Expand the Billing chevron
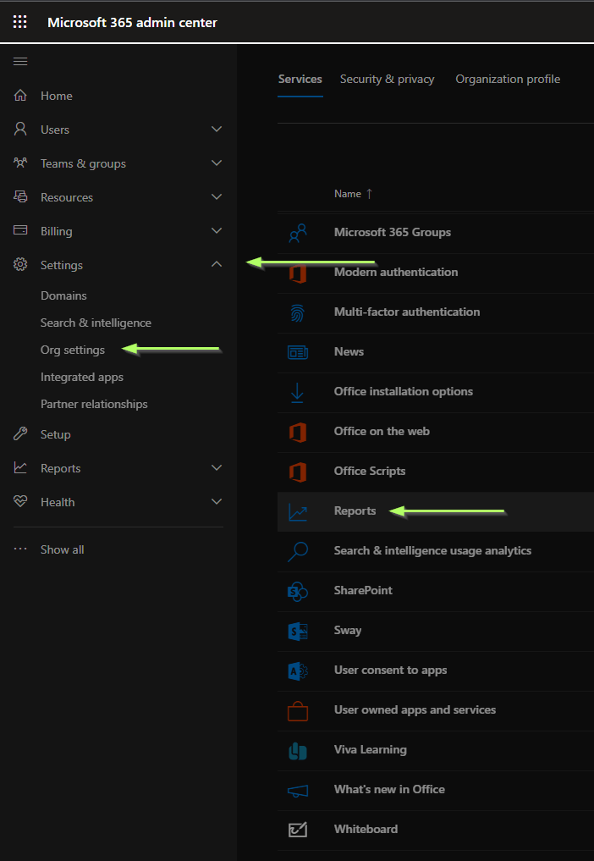Image resolution: width=594 pixels, height=861 pixels. (217, 230)
